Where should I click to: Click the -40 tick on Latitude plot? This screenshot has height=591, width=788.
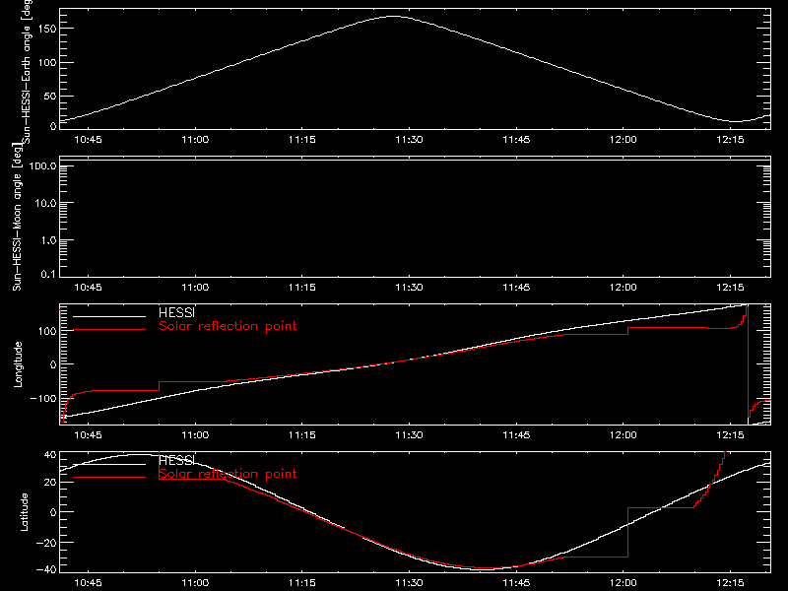pos(46,569)
